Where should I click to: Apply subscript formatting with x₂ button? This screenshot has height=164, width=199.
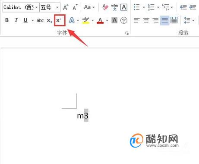click(50, 20)
